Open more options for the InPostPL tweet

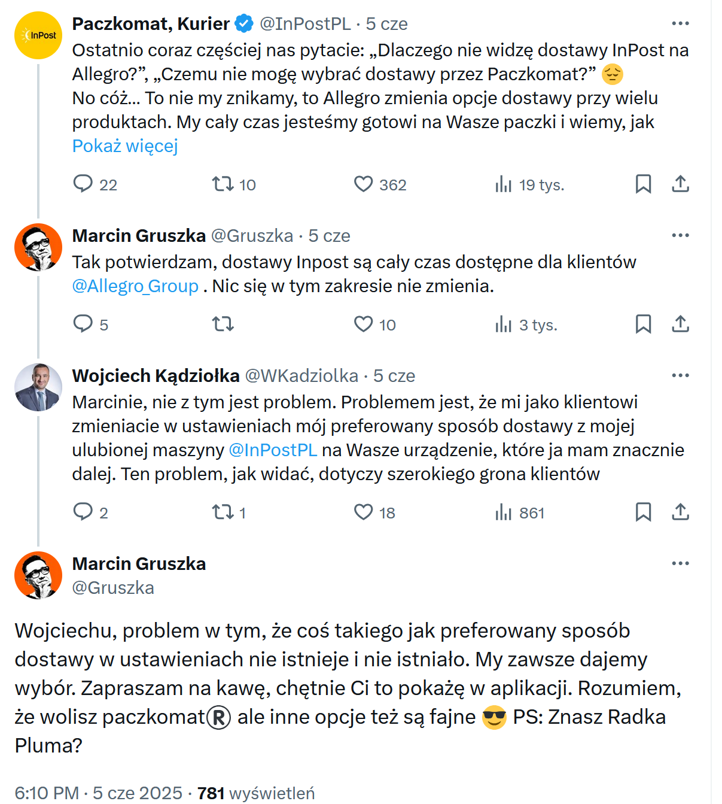680,23
